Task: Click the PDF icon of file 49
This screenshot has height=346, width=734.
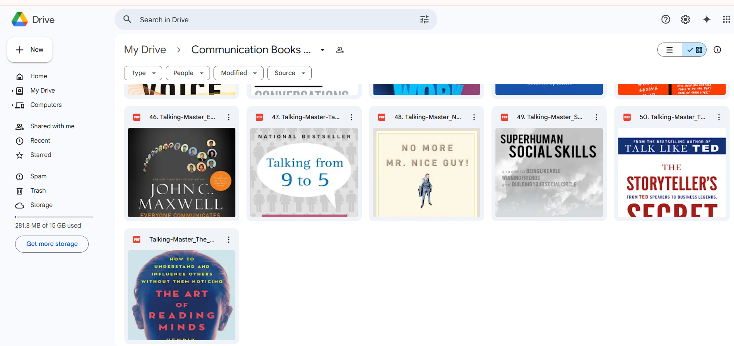Action: (x=505, y=117)
